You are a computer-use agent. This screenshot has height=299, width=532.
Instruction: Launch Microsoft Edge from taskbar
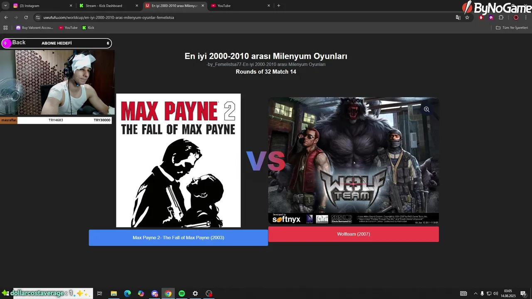click(127, 294)
